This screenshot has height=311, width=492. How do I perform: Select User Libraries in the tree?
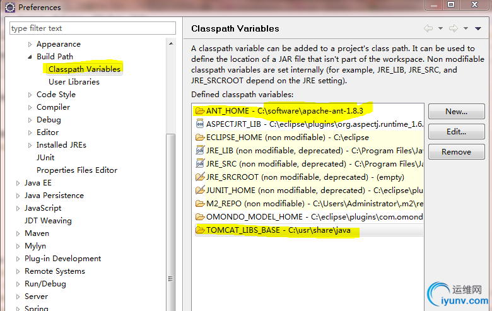pyautogui.click(x=74, y=82)
